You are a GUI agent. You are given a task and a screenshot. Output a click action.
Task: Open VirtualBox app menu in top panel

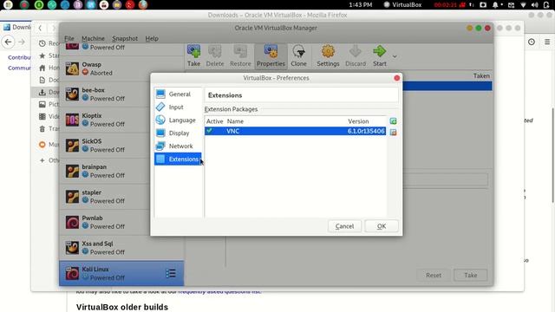pos(402,4)
